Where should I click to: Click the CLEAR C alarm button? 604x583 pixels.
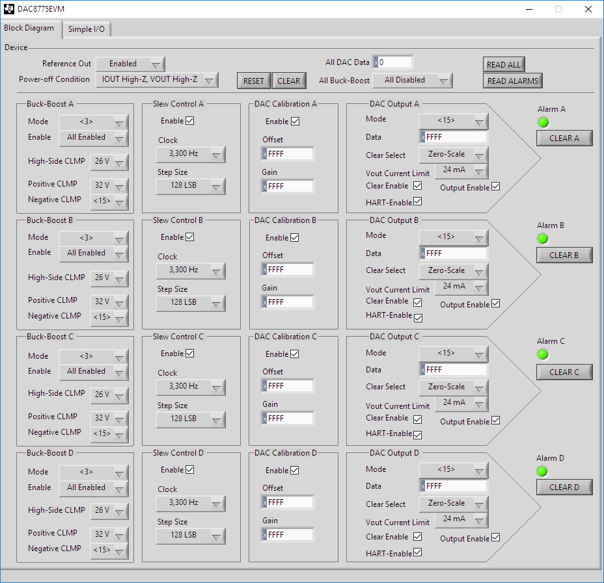[x=564, y=372]
